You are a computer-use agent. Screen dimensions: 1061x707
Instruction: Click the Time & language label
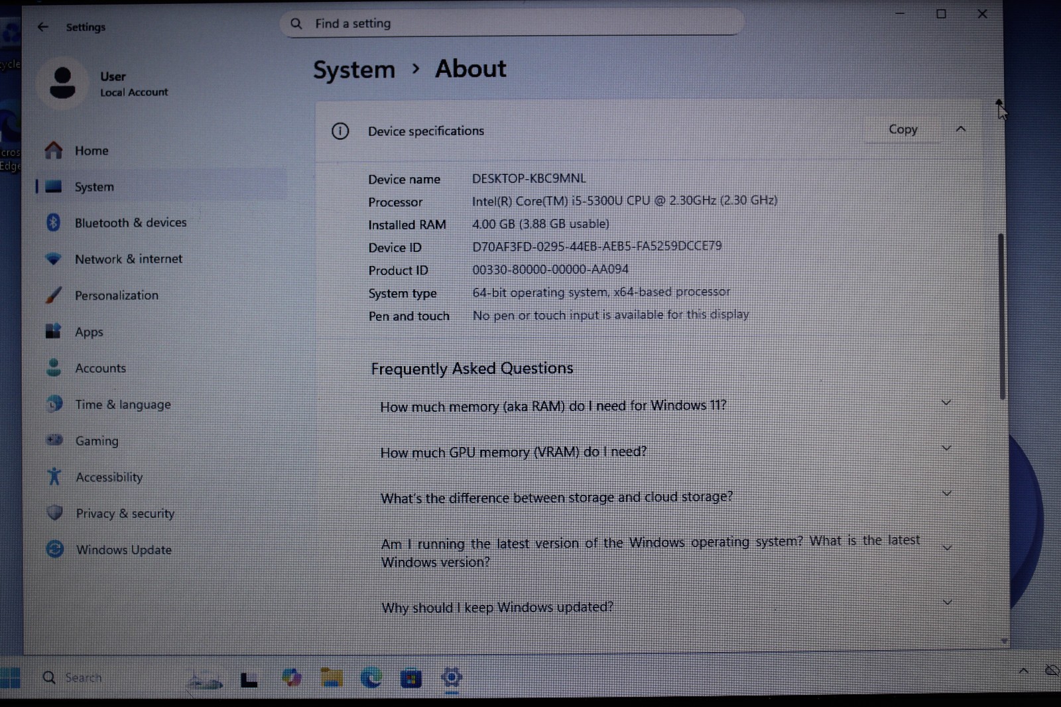(x=123, y=405)
